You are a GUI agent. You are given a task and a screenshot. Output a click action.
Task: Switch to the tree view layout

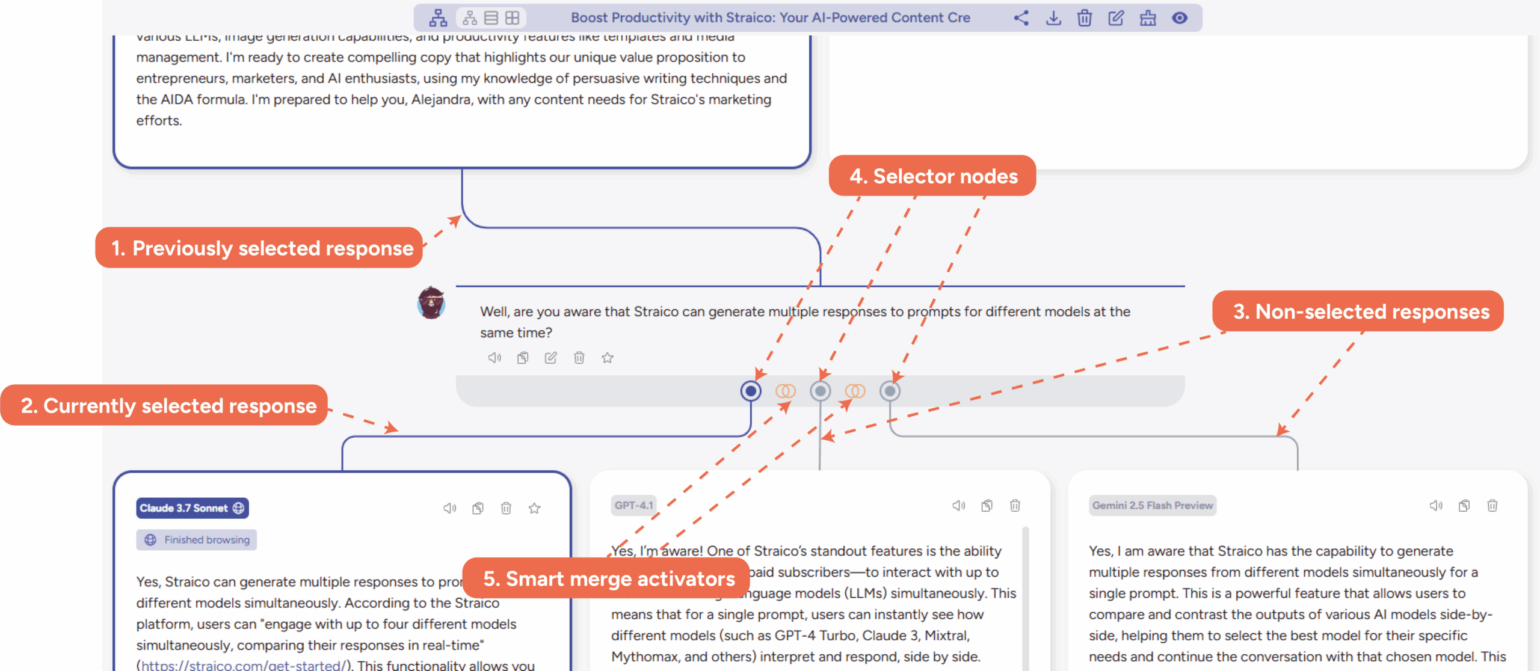point(470,18)
